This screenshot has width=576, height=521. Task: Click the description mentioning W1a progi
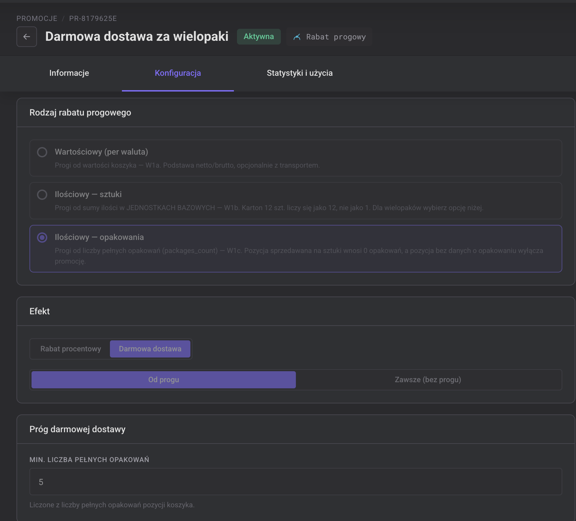(187, 165)
